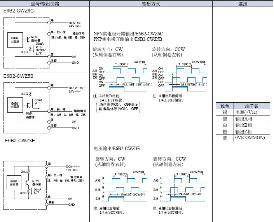Click E6B2 主回路 box in the CWZ6C circuit
This screenshot has width=274, height=222.
coord(15,40)
